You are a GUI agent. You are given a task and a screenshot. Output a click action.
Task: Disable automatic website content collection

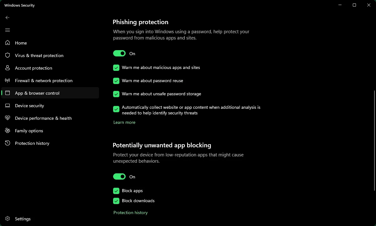tap(116, 109)
